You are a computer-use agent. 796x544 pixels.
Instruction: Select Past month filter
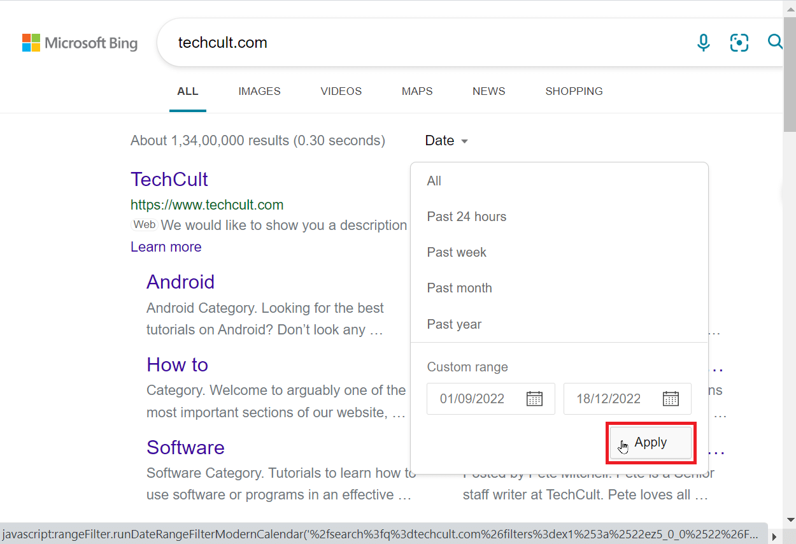tap(559, 288)
